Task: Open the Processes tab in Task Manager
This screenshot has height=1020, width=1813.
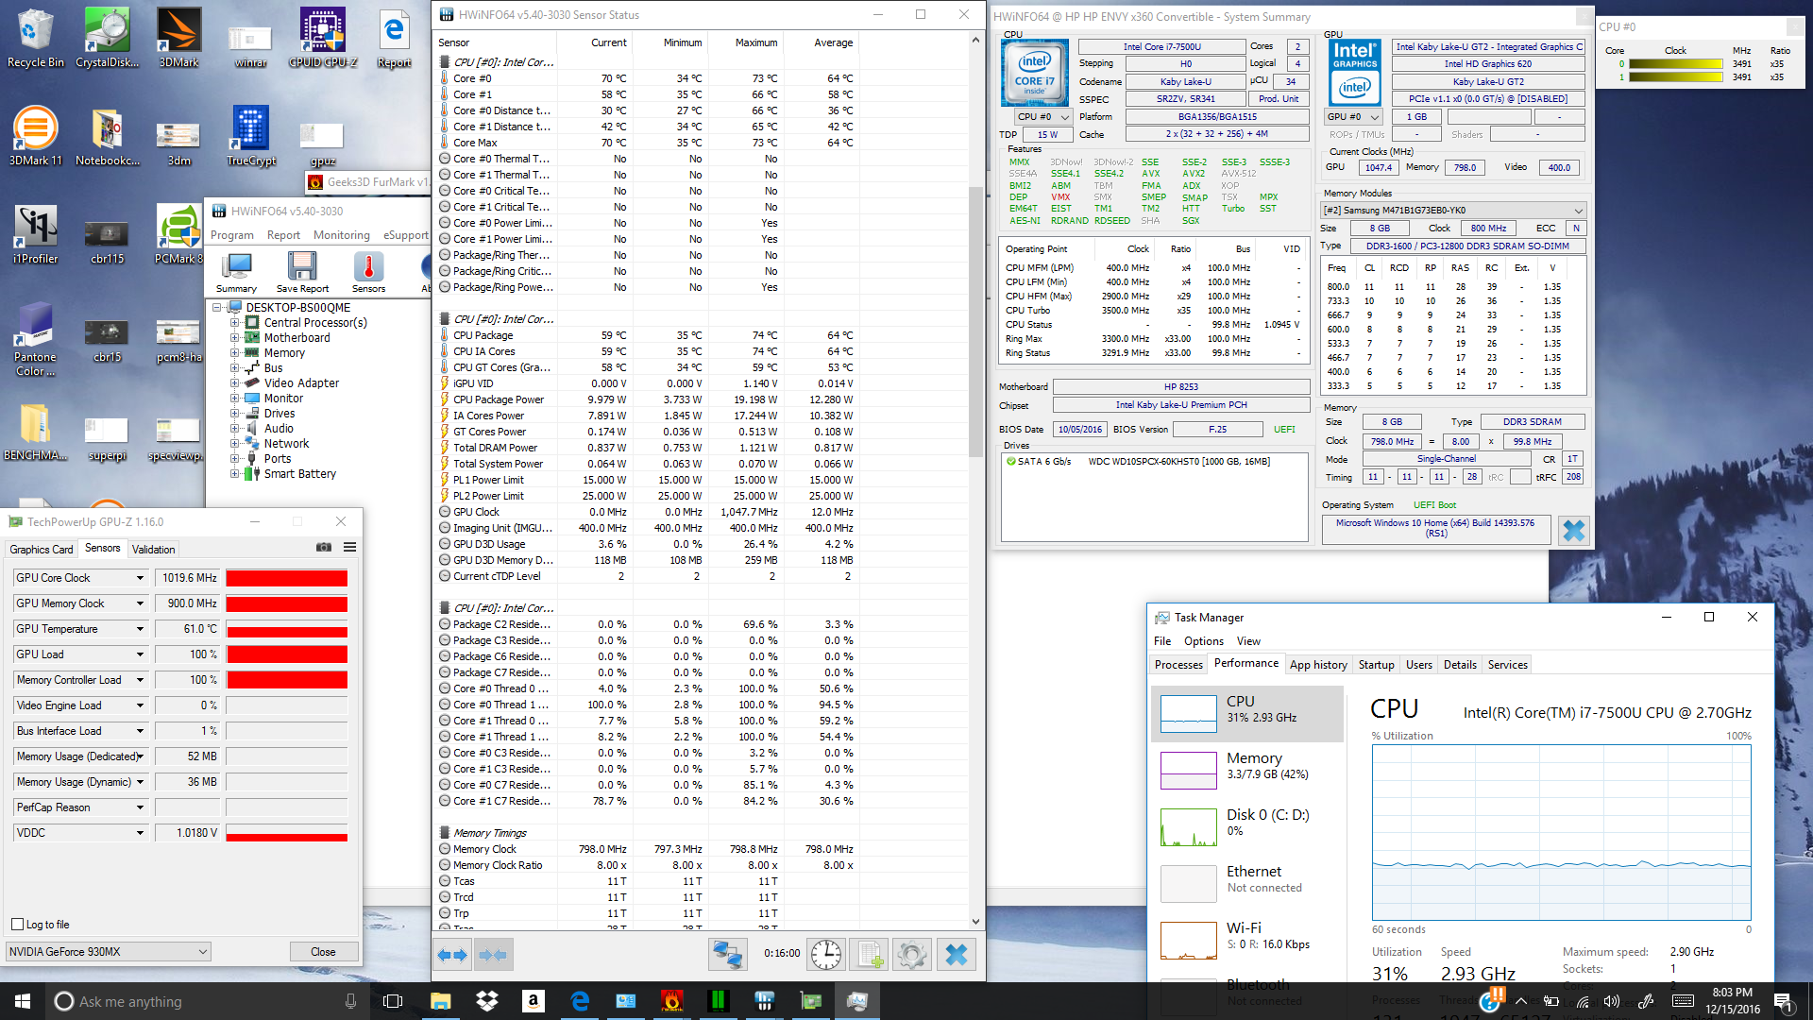Action: click(x=1178, y=665)
